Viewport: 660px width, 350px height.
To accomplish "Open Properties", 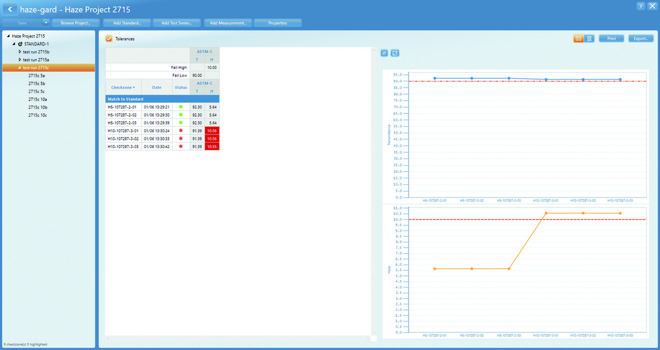I will (x=278, y=23).
